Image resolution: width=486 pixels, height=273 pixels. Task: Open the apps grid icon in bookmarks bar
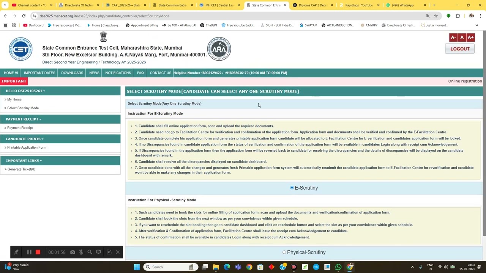[14, 25]
